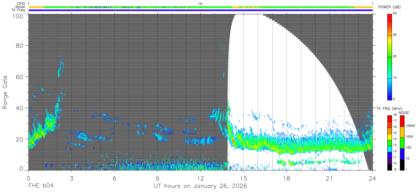Click the 10 tick on the power scale
The height and width of the screenshot is (193, 419).
(x=394, y=78)
